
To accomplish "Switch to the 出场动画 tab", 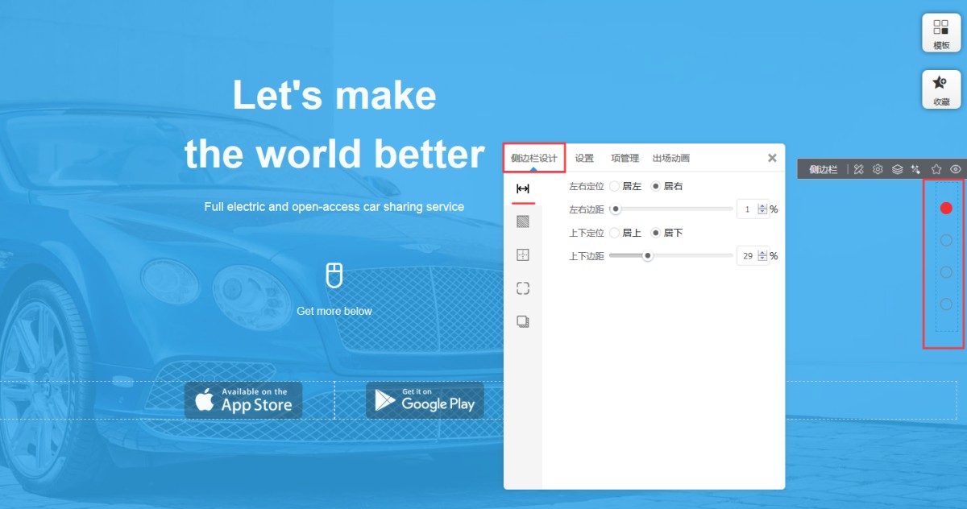I will [x=671, y=158].
